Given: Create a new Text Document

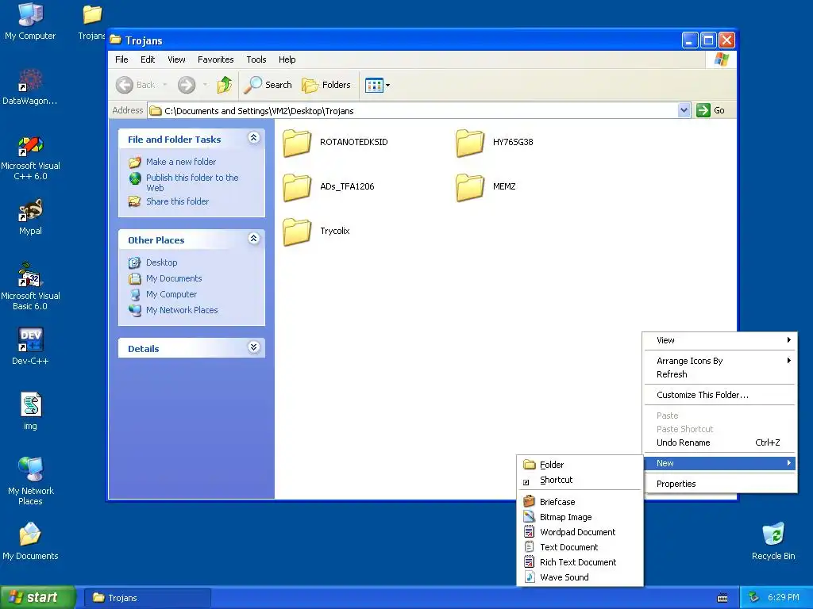Looking at the screenshot, I should (580, 547).
